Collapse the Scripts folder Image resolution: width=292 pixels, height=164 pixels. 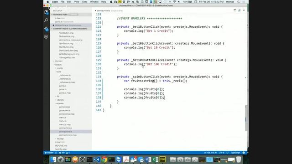(x=58, y=65)
